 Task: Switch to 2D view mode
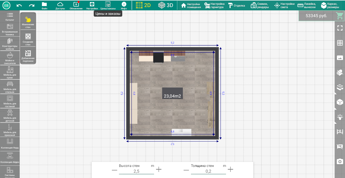tap(143, 5)
